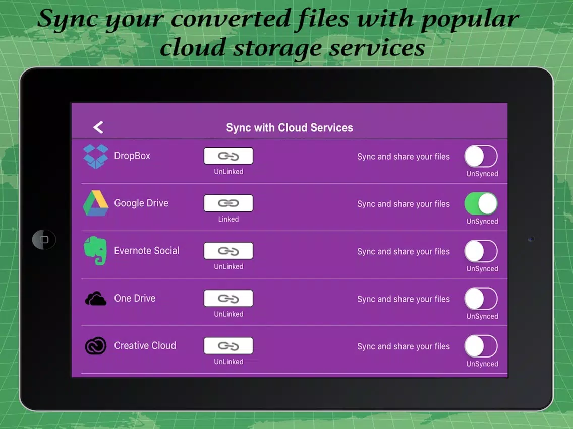The height and width of the screenshot is (429, 573).
Task: Click the Google Drive triangle logo
Action: [96, 203]
